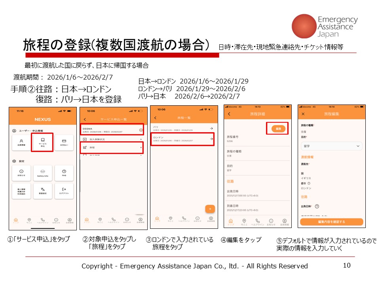The height and width of the screenshot is (285, 380).
Task: Tap the FAQ tile in settings
Action: pyautogui.click(x=64, y=173)
